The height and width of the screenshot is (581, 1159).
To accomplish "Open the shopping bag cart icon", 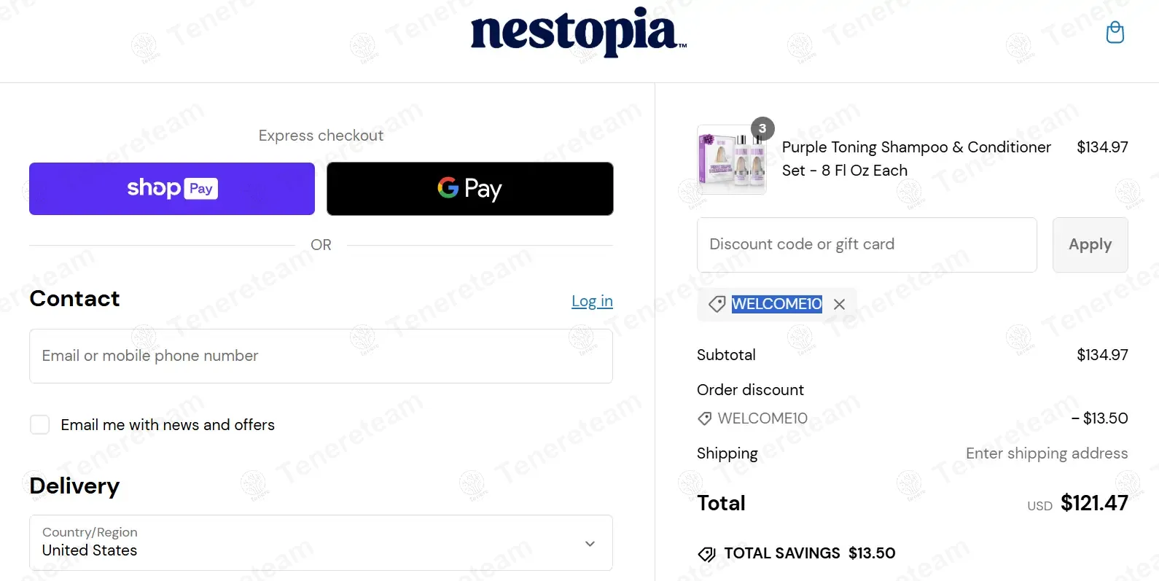I will [1115, 32].
